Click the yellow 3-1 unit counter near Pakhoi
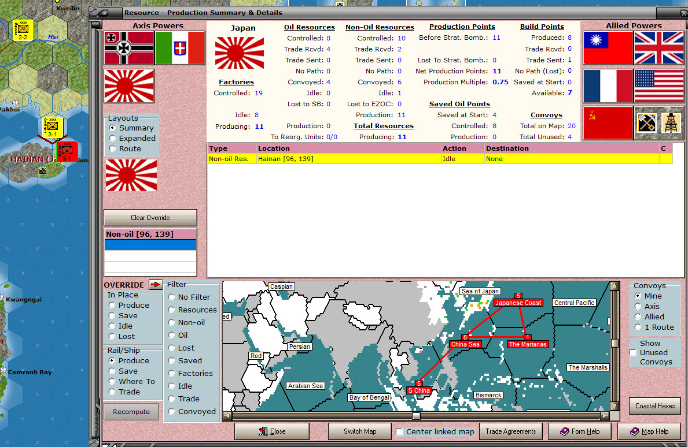The width and height of the screenshot is (688, 447). click(x=53, y=127)
